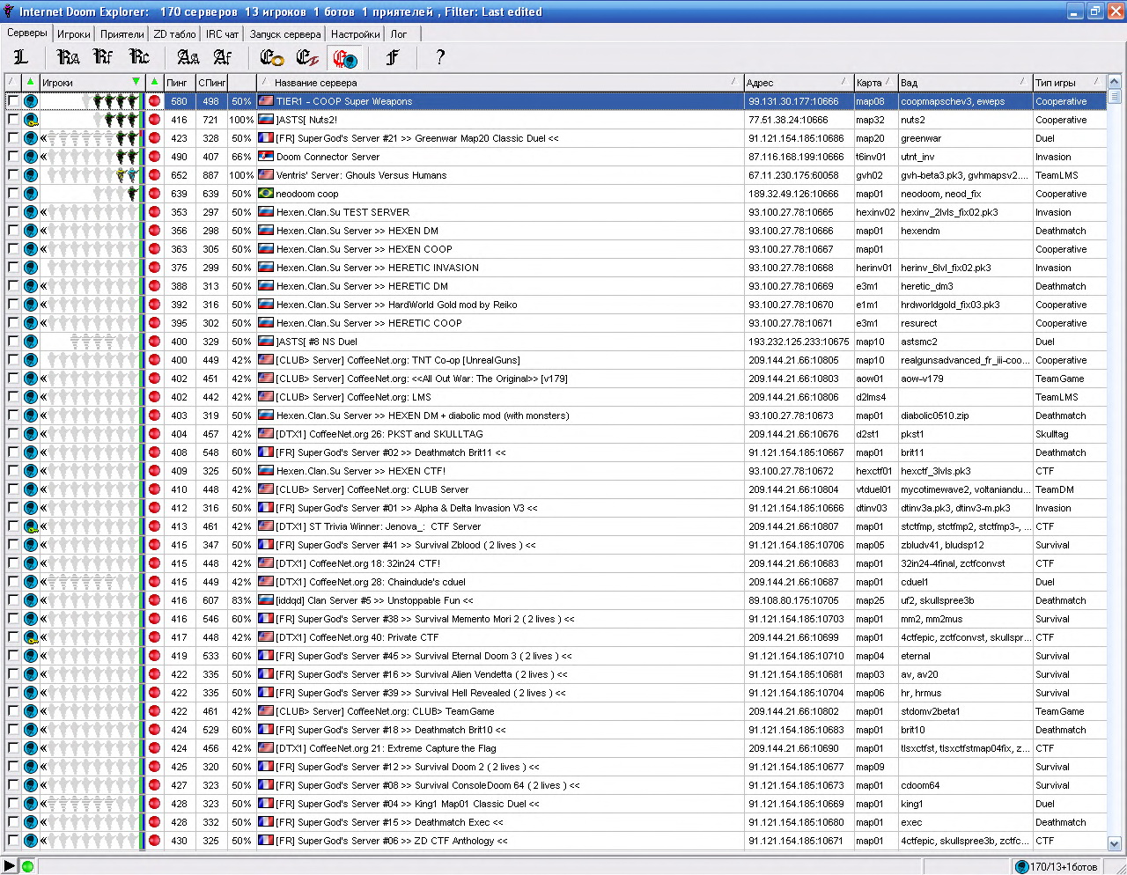1127x875 pixels.
Task: Open the Настройки tab
Action: coord(355,34)
